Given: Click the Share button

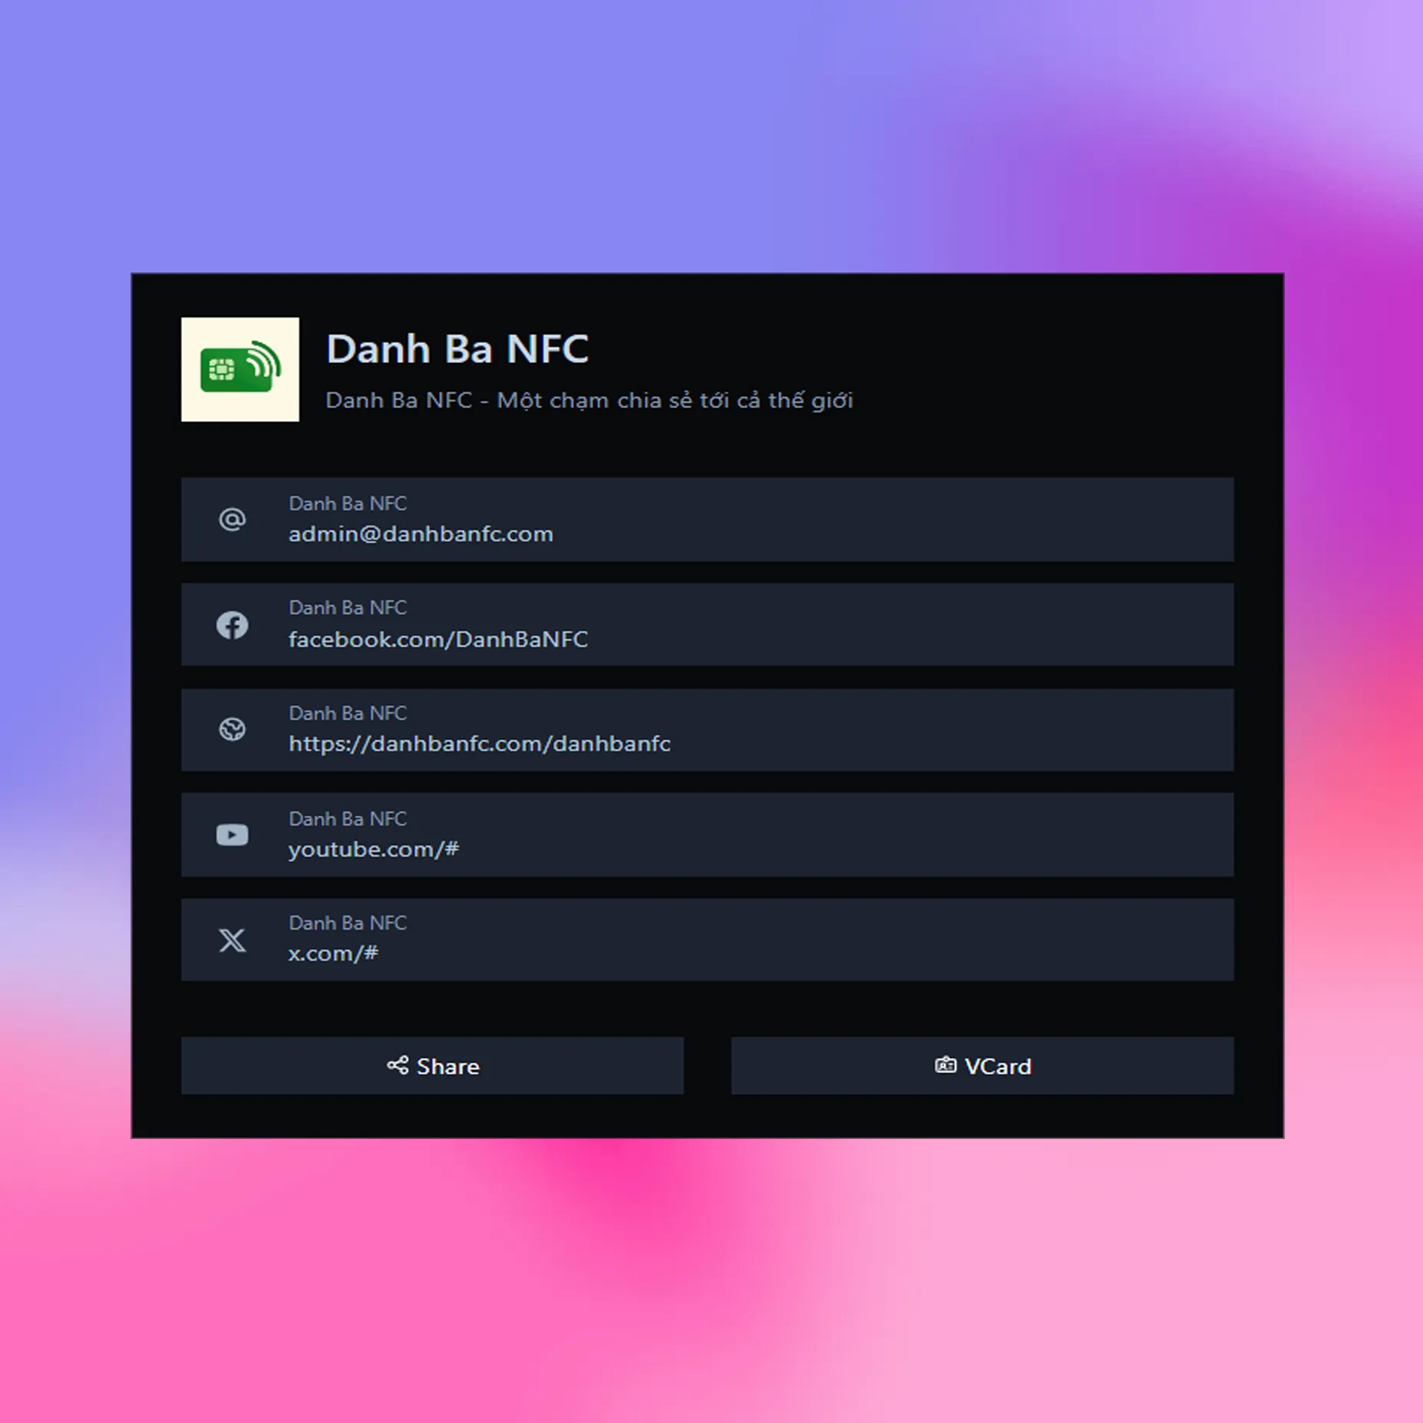Looking at the screenshot, I should click(432, 1065).
